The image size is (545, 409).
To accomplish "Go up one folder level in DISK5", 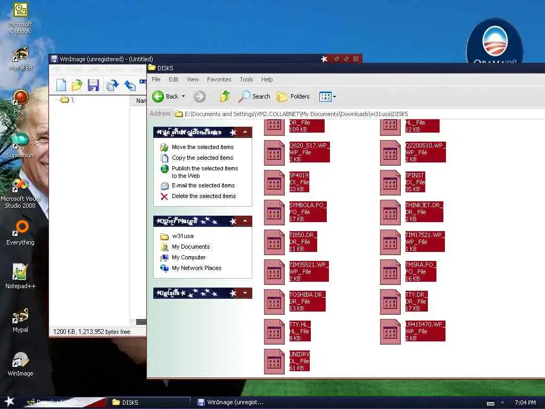I will click(x=225, y=96).
